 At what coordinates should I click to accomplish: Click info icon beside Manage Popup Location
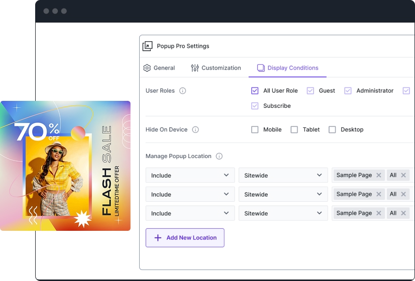click(219, 156)
